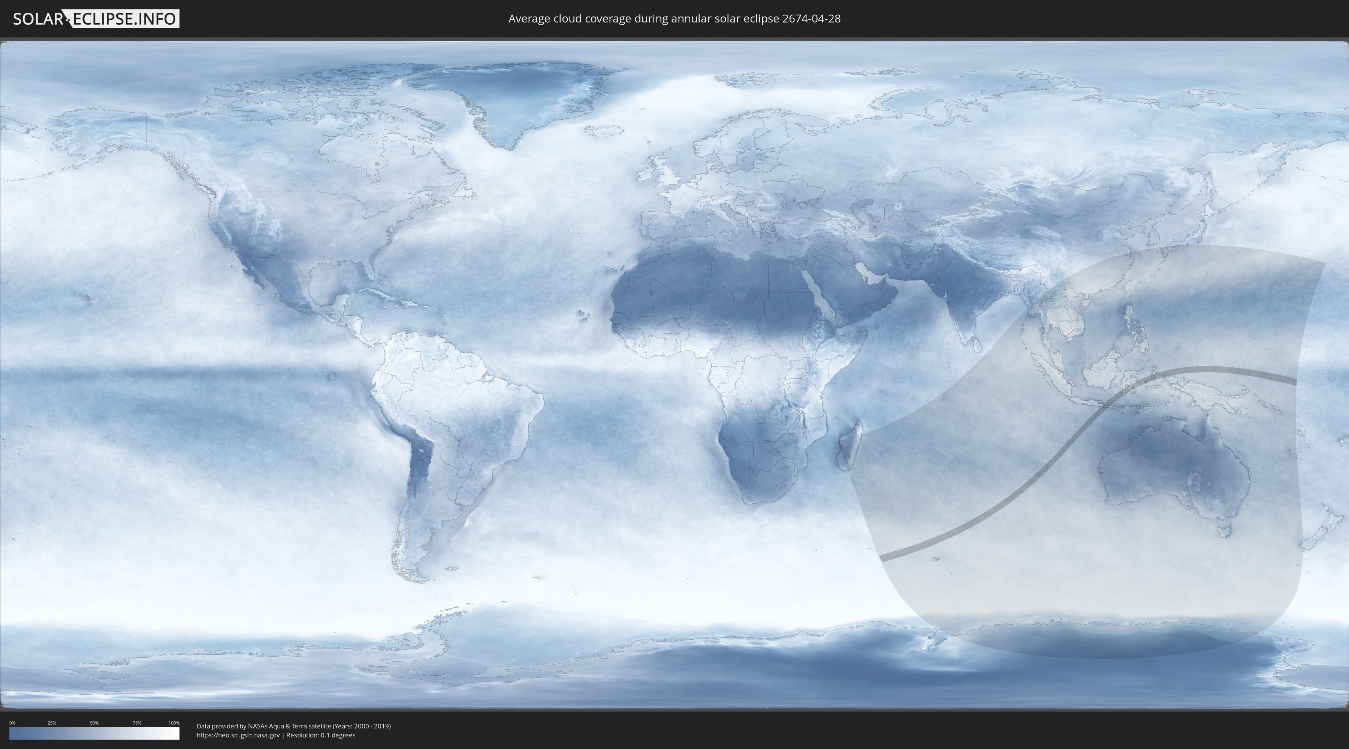Click the SOLAR-ECLIPSE.INFO logo
This screenshot has width=1349, height=749.
(x=96, y=19)
